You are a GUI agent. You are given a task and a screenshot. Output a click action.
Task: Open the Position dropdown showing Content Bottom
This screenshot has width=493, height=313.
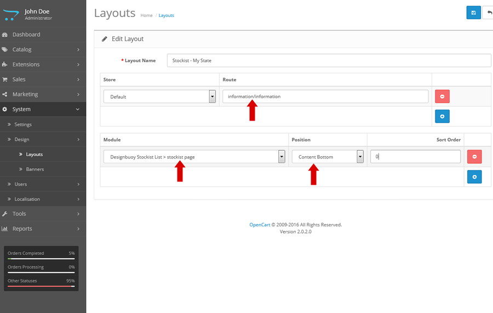click(x=328, y=157)
